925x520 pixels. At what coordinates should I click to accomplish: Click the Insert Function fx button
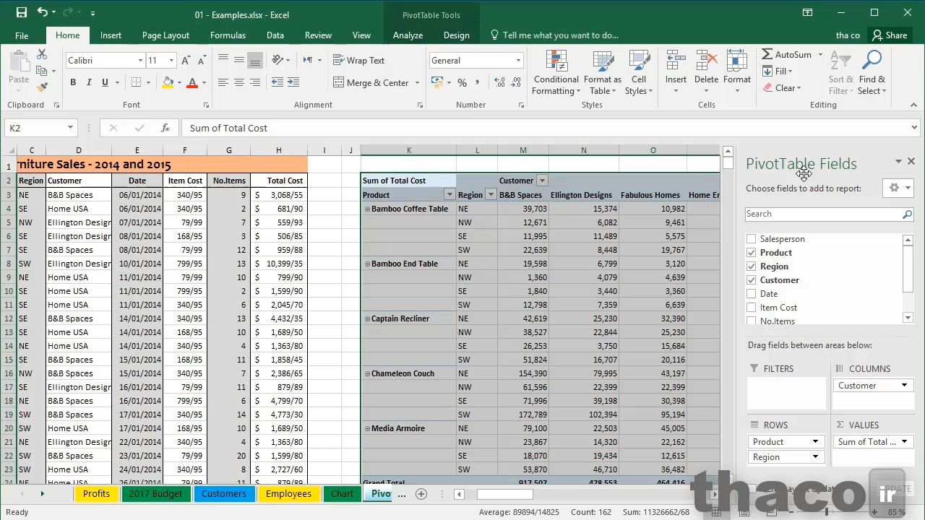click(165, 128)
